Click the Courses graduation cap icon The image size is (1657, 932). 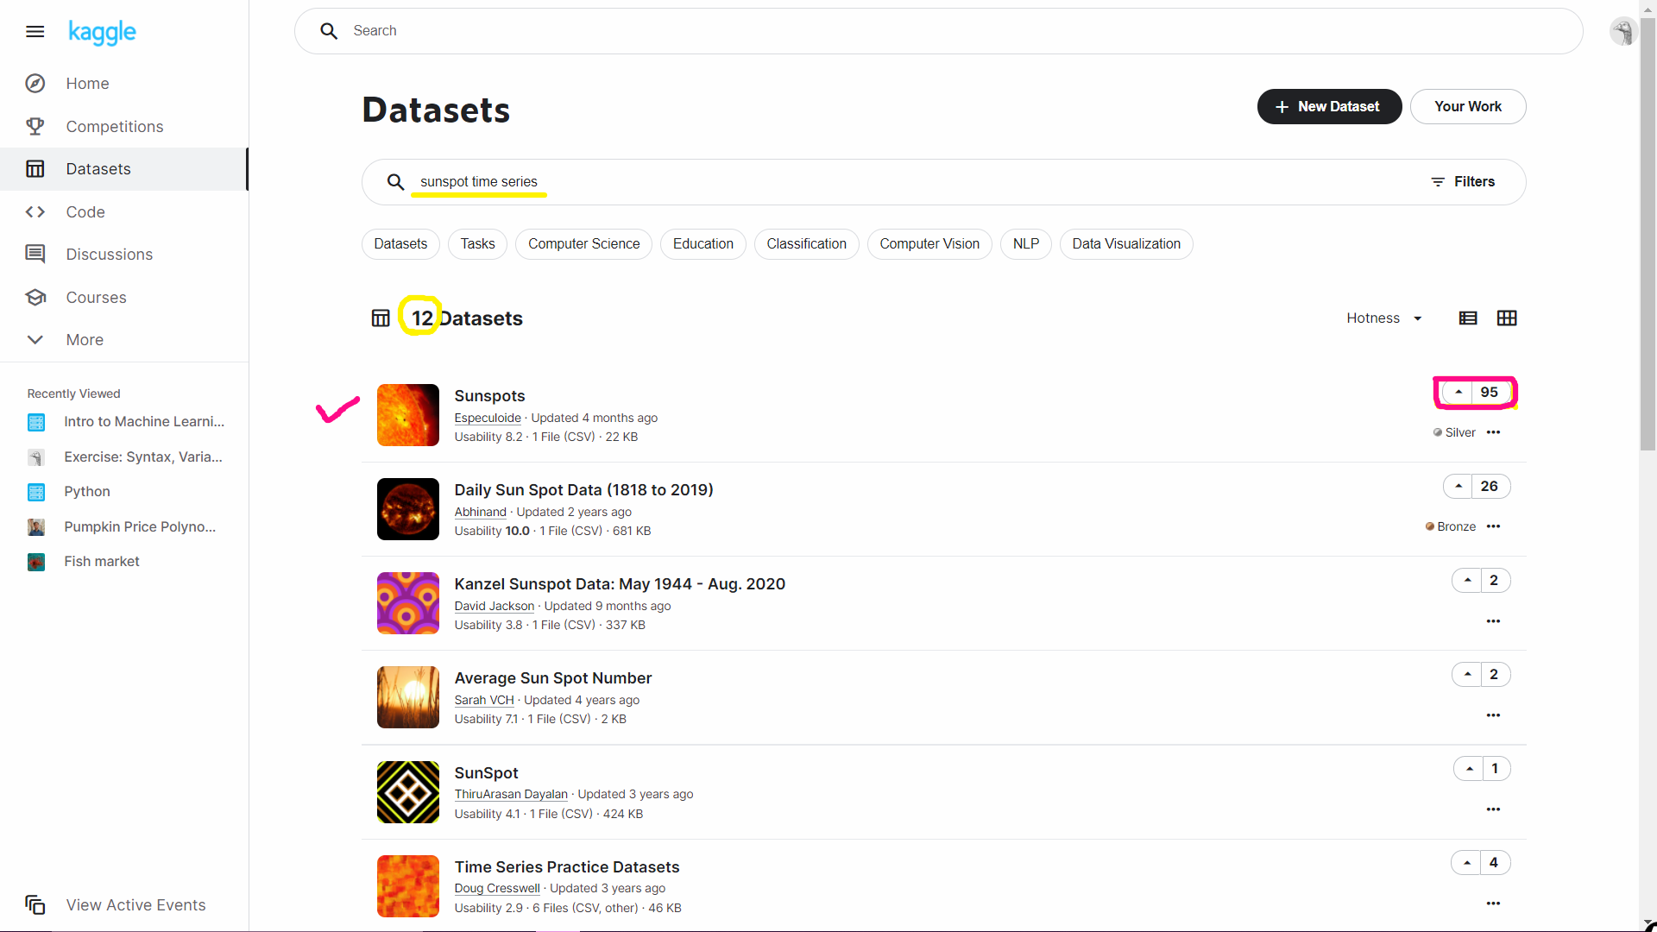coord(35,297)
